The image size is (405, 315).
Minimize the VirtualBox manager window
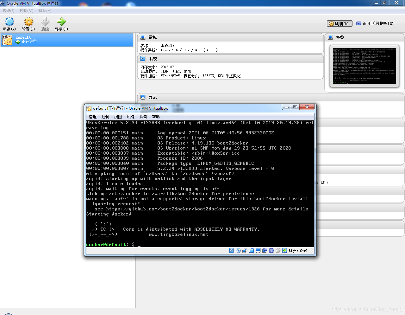(376, 3)
